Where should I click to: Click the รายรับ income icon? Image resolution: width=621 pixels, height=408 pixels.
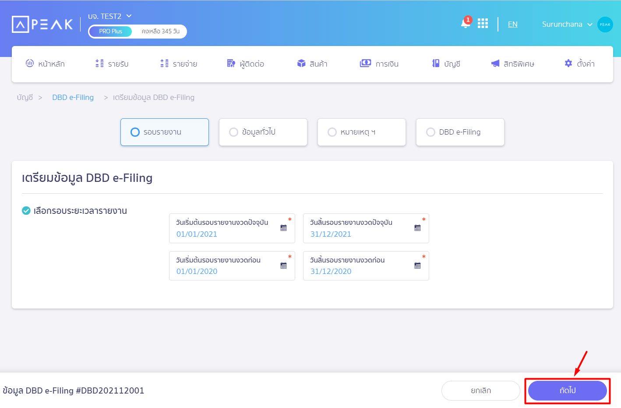[100, 63]
